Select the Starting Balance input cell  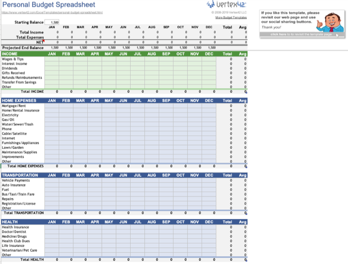point(52,22)
